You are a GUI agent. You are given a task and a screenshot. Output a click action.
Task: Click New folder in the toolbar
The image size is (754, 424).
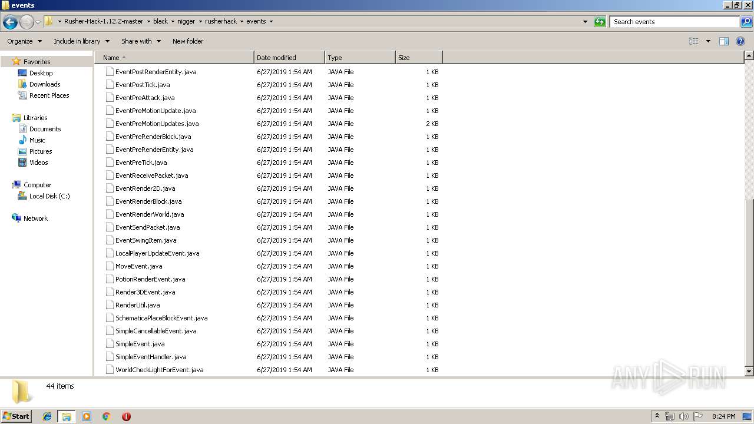pos(188,41)
